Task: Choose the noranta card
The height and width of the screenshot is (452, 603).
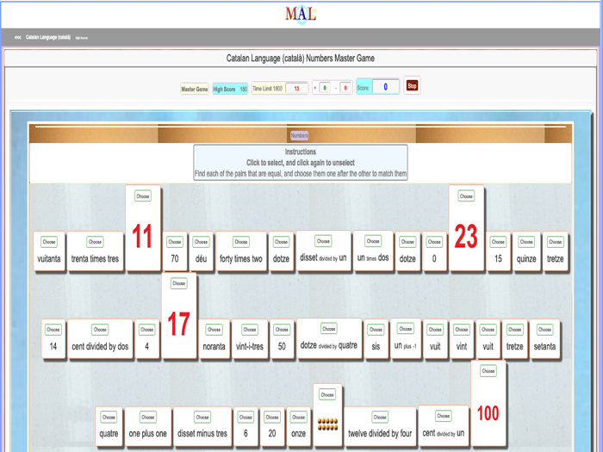Action: click(x=214, y=330)
